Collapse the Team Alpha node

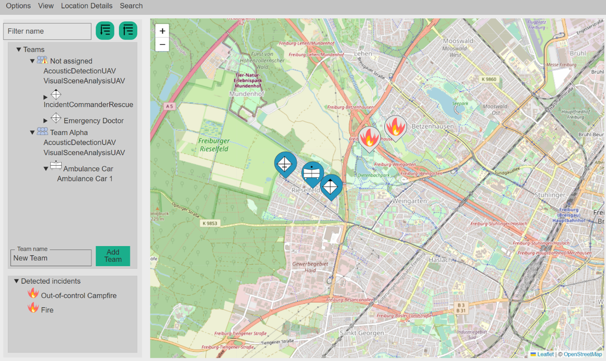tap(32, 133)
